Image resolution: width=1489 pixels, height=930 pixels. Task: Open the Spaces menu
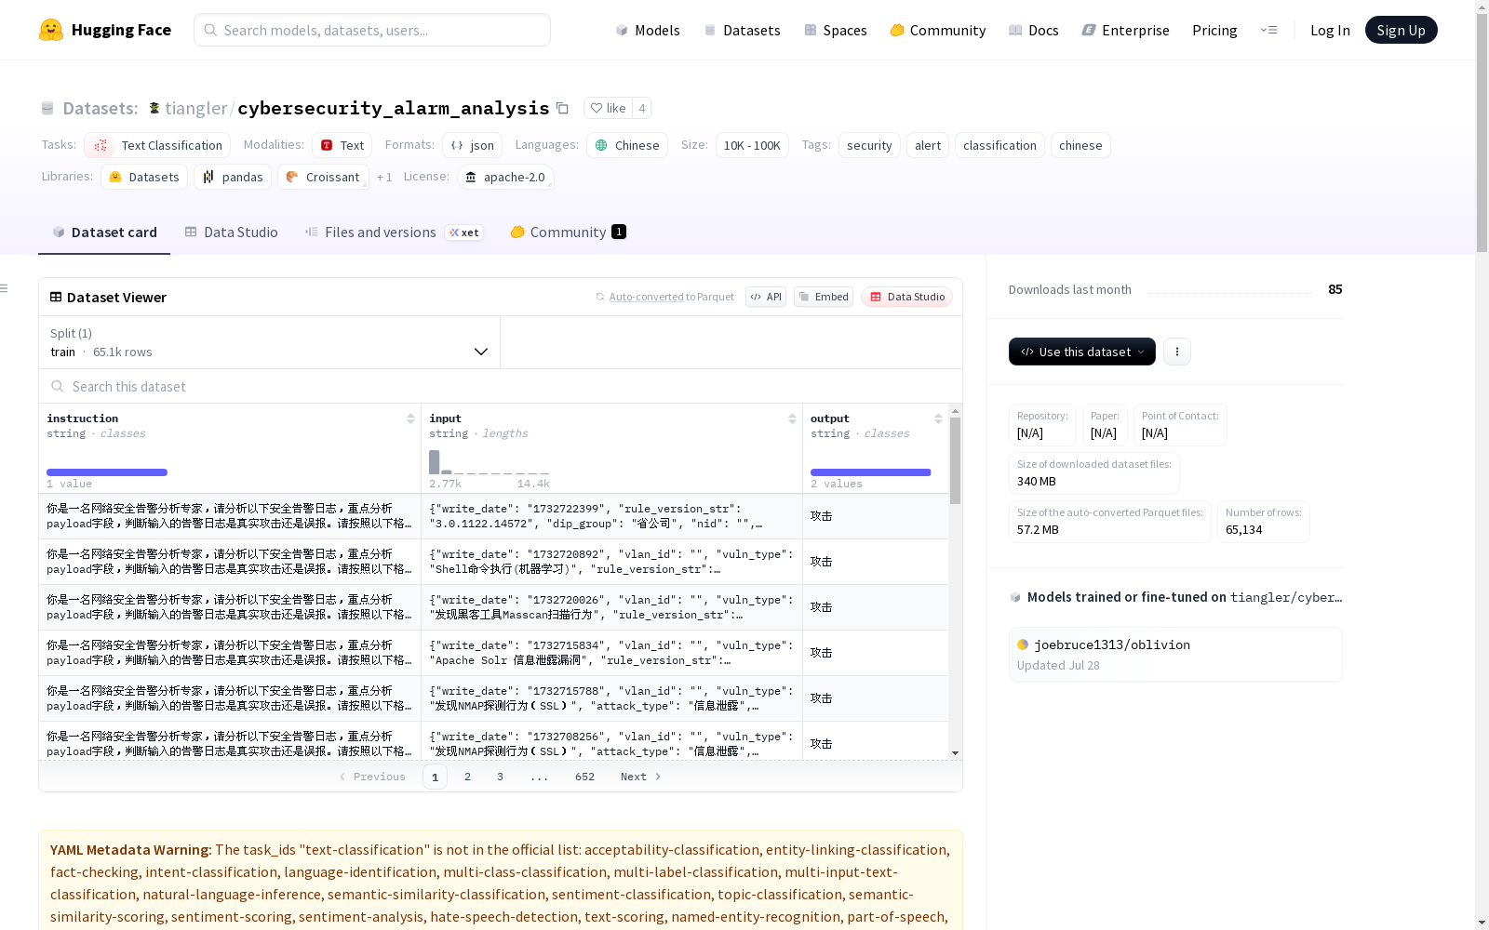(836, 30)
